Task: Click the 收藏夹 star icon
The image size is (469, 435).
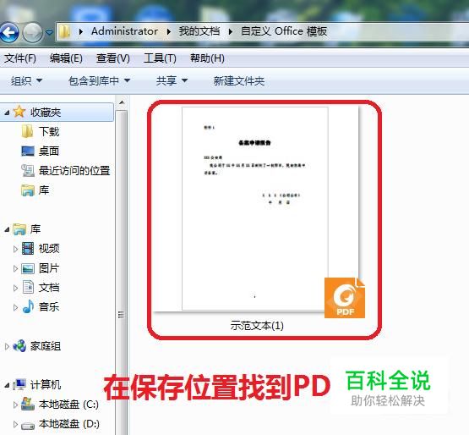Action: pyautogui.click(x=19, y=112)
